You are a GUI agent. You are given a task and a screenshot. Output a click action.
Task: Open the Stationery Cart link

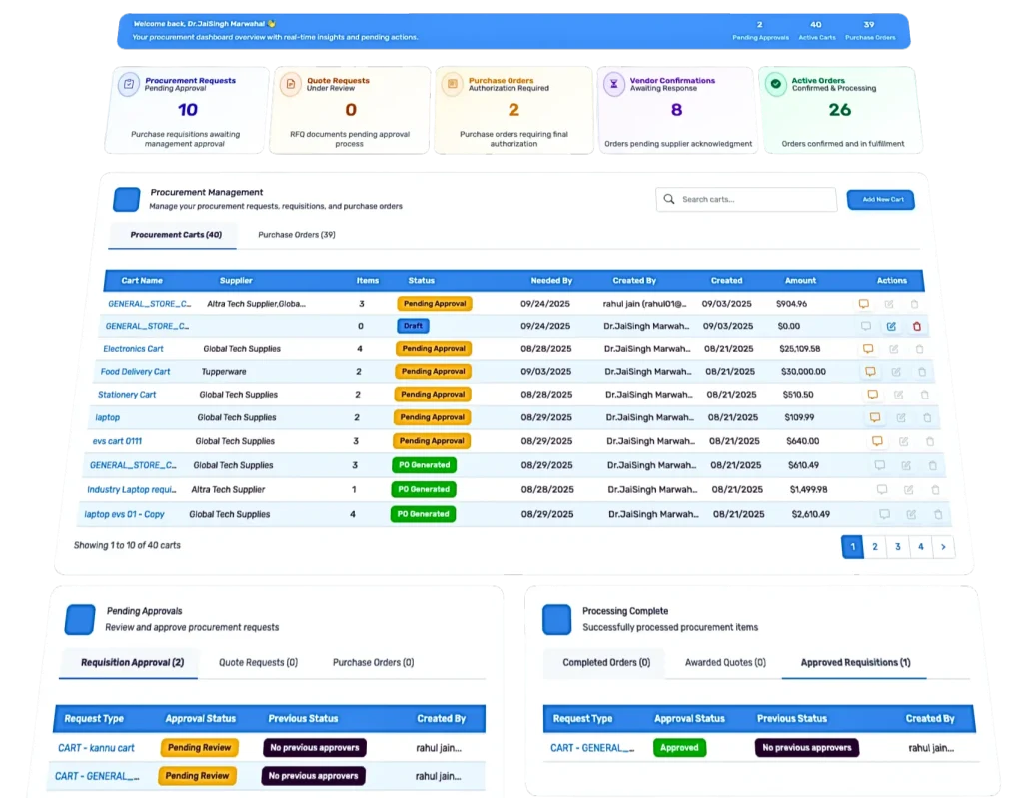(127, 395)
